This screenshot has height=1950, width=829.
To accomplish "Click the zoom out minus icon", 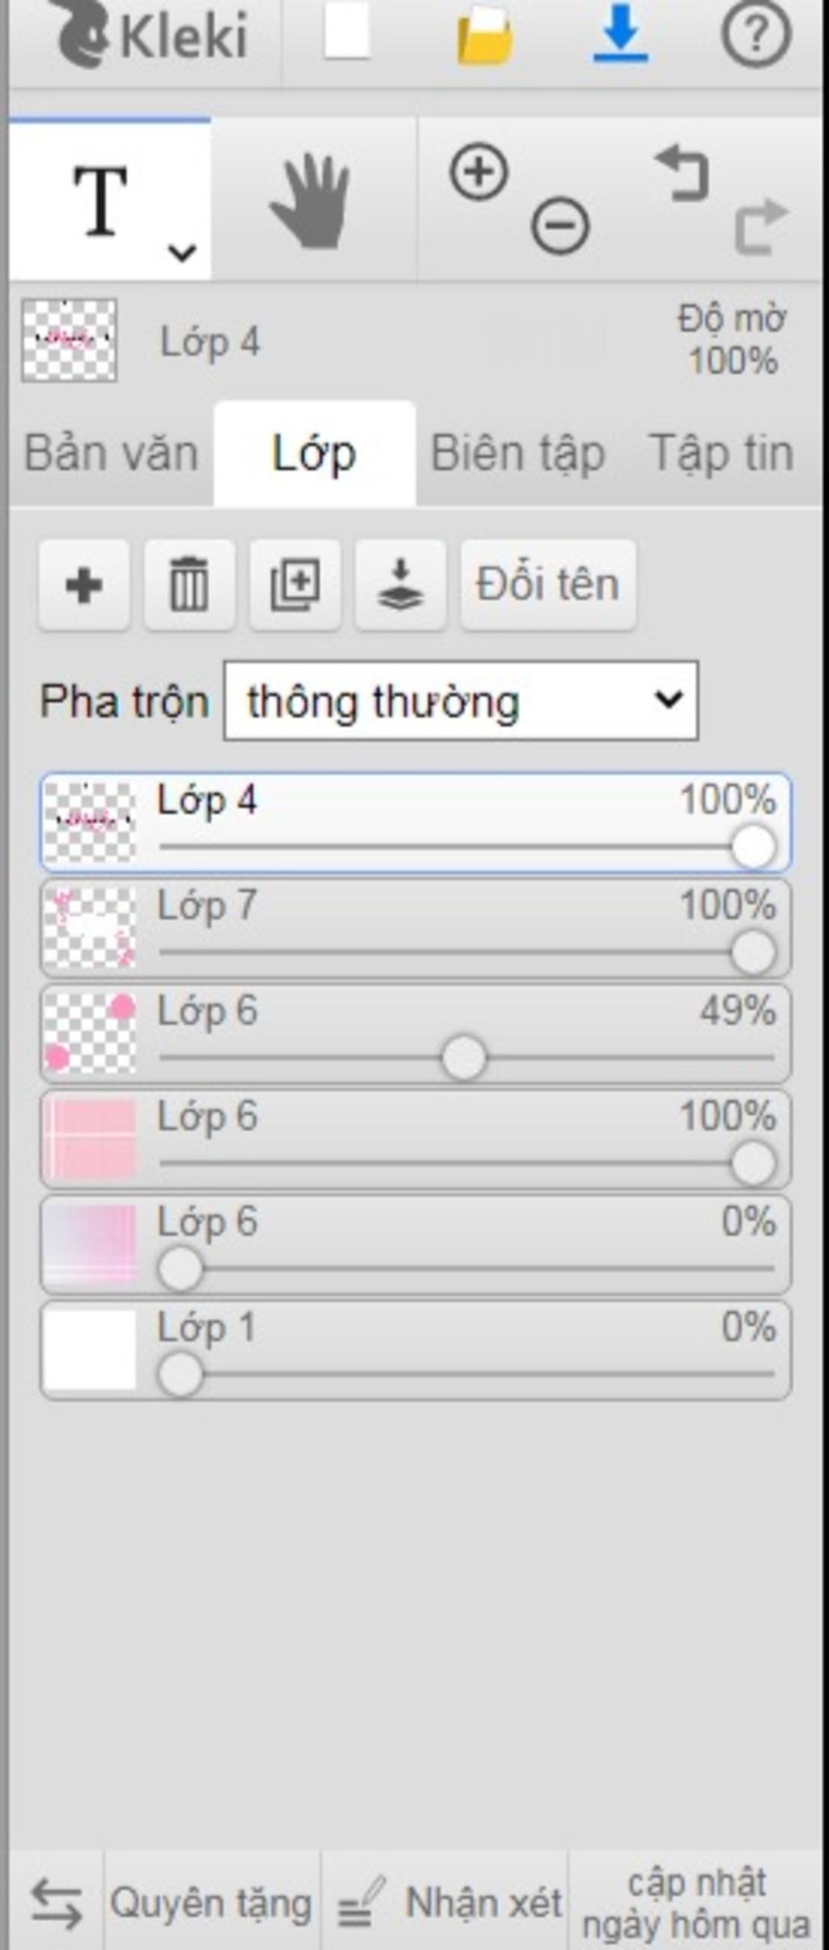I will 560,226.
